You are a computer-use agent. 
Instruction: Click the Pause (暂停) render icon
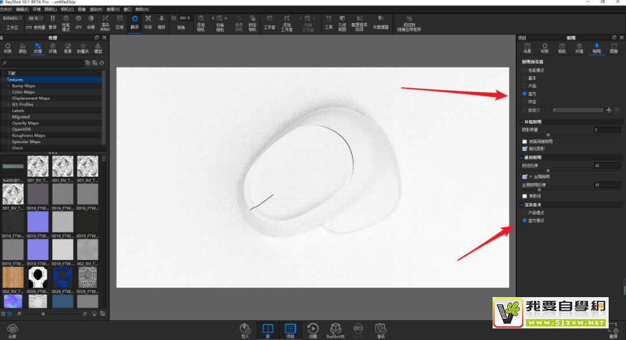53,21
